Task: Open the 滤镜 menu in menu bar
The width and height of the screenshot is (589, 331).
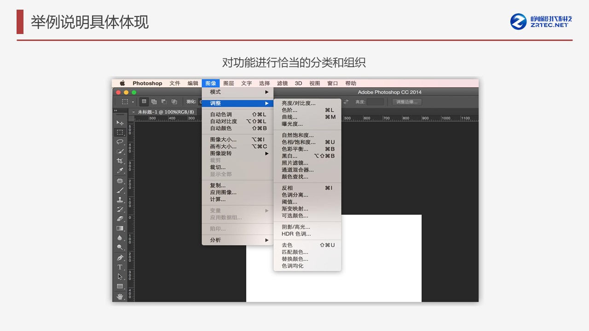Action: 282,83
